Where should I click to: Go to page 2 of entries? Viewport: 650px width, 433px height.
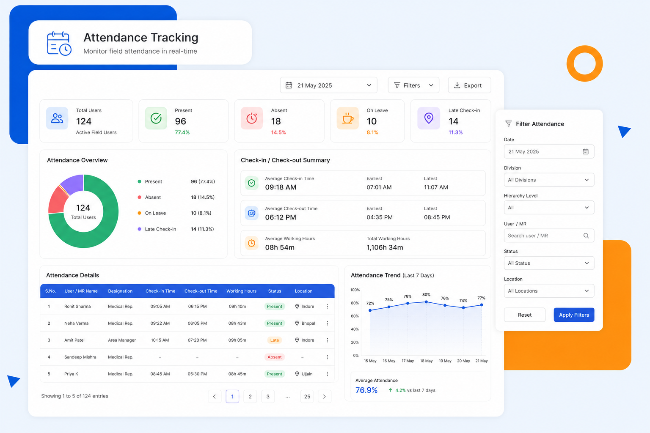[x=250, y=397]
